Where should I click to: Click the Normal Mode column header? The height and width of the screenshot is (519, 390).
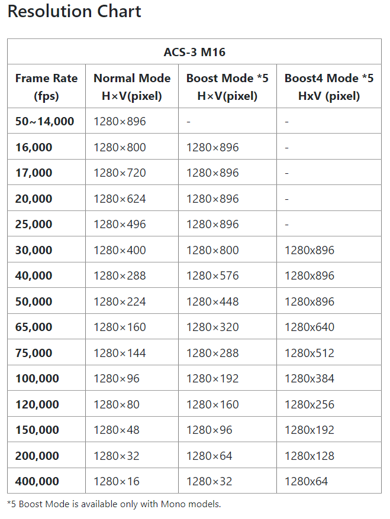(x=131, y=86)
